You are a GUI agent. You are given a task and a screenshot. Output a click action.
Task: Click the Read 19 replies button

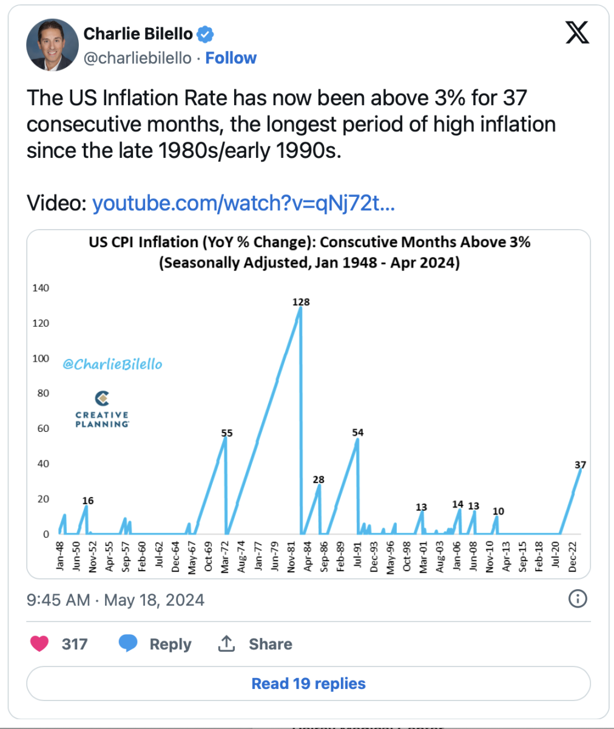[308, 683]
